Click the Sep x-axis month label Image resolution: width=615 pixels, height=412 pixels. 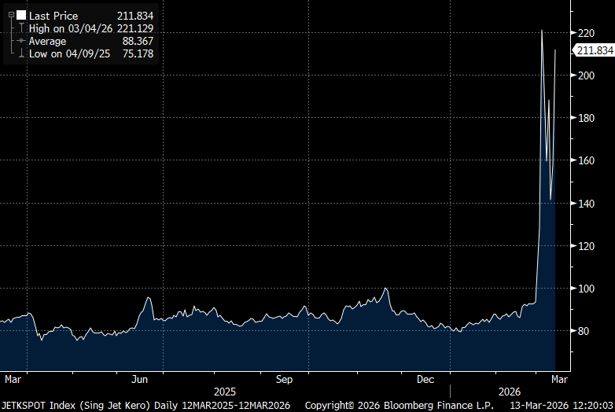[x=284, y=380]
